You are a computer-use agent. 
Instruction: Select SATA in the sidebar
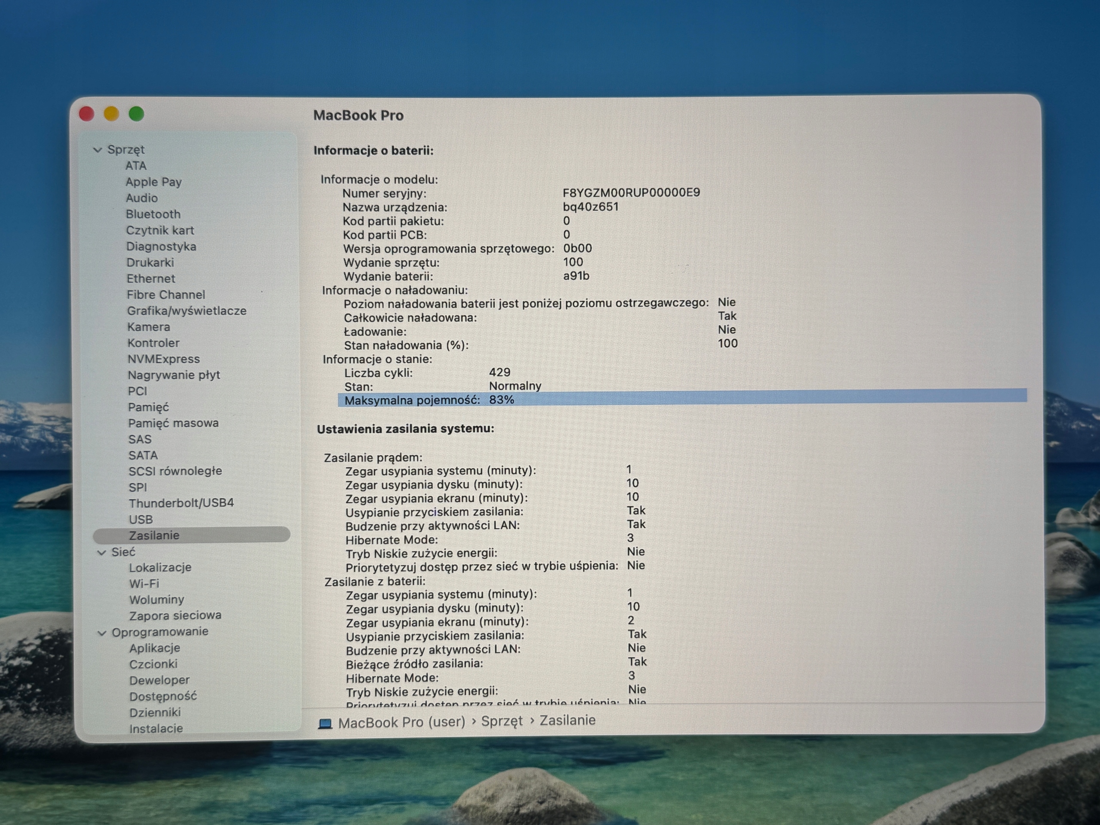[x=143, y=455]
